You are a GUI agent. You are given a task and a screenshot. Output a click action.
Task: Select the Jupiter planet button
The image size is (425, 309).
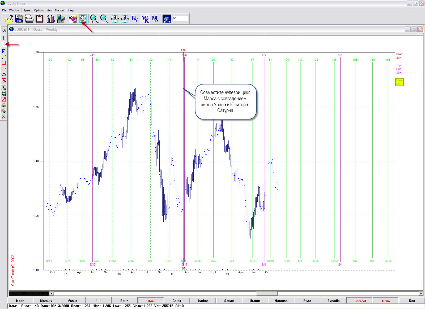pyautogui.click(x=203, y=301)
